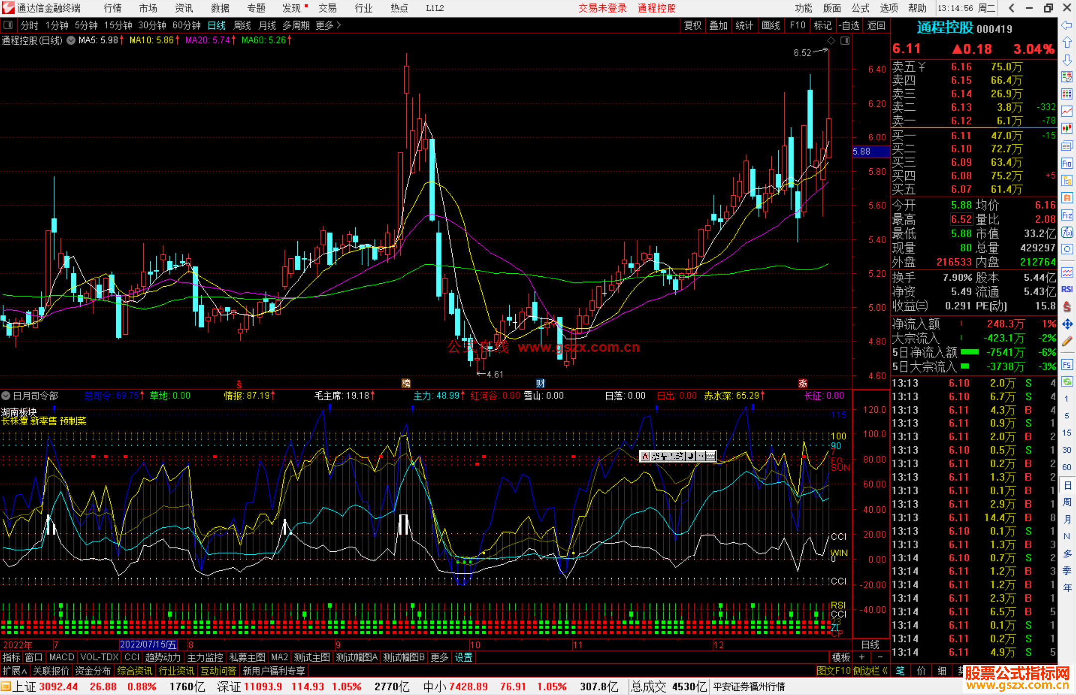Click the 设置 indicator settings button
This screenshot has width=1076, height=695.
[463, 658]
